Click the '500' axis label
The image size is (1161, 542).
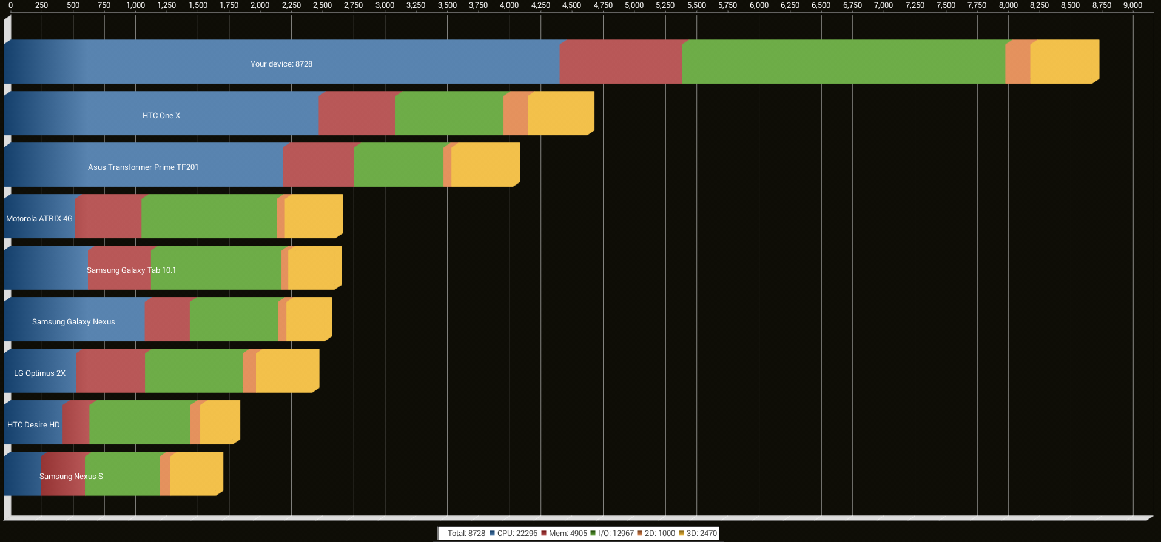[73, 5]
